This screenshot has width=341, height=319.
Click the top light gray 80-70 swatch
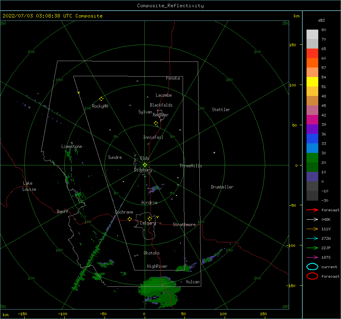click(x=312, y=35)
